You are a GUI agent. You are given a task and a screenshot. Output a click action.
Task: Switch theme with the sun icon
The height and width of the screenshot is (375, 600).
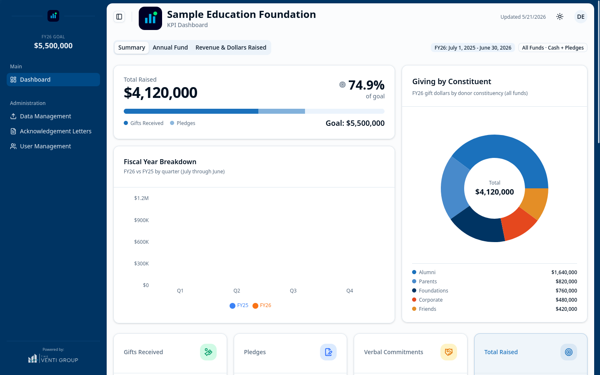pyautogui.click(x=560, y=17)
